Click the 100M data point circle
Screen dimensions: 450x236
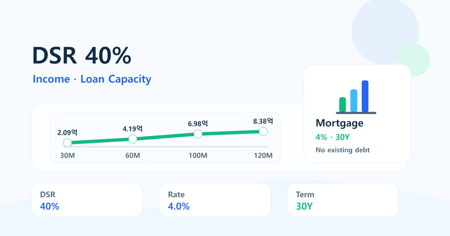pos(198,134)
